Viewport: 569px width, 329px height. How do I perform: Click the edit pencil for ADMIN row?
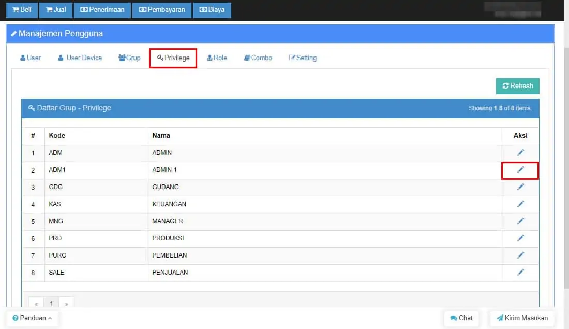pyautogui.click(x=520, y=153)
